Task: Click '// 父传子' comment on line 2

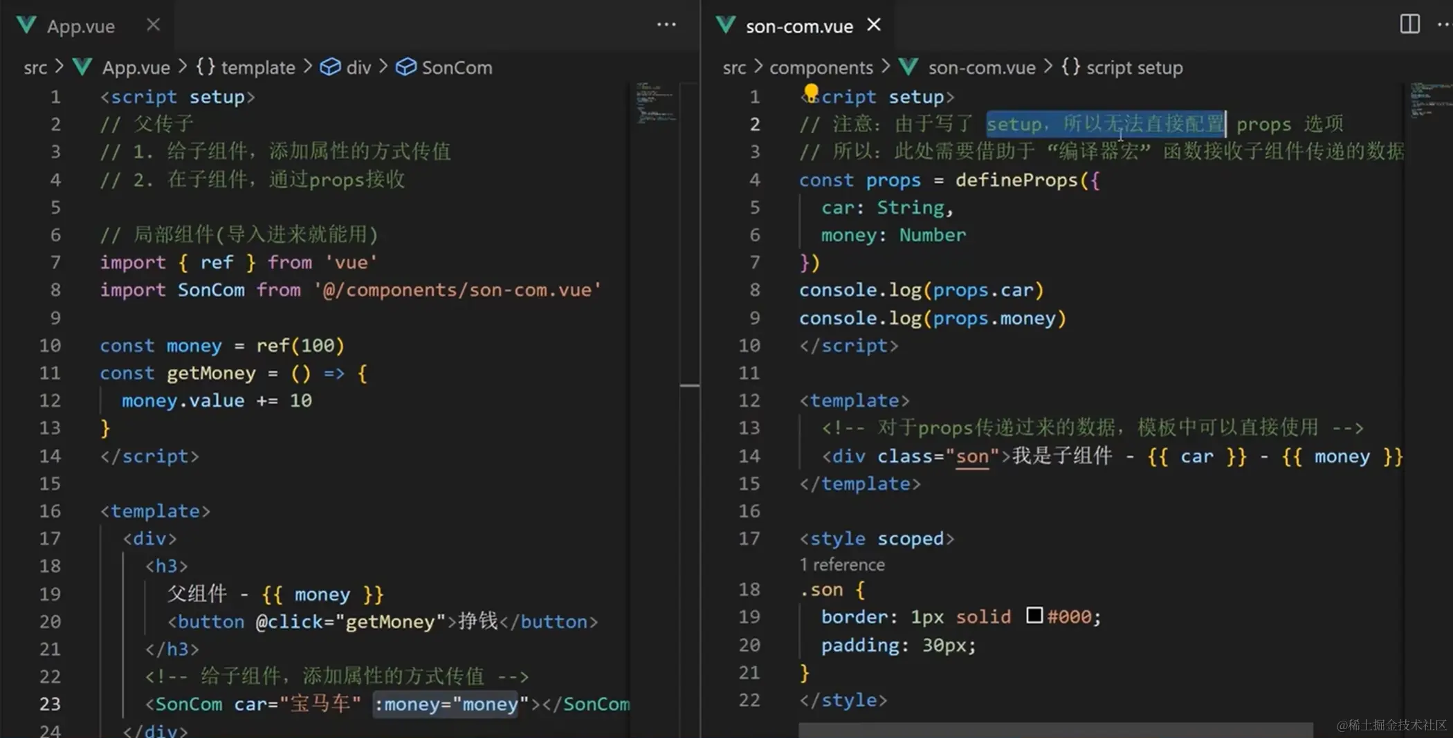Action: (x=147, y=124)
